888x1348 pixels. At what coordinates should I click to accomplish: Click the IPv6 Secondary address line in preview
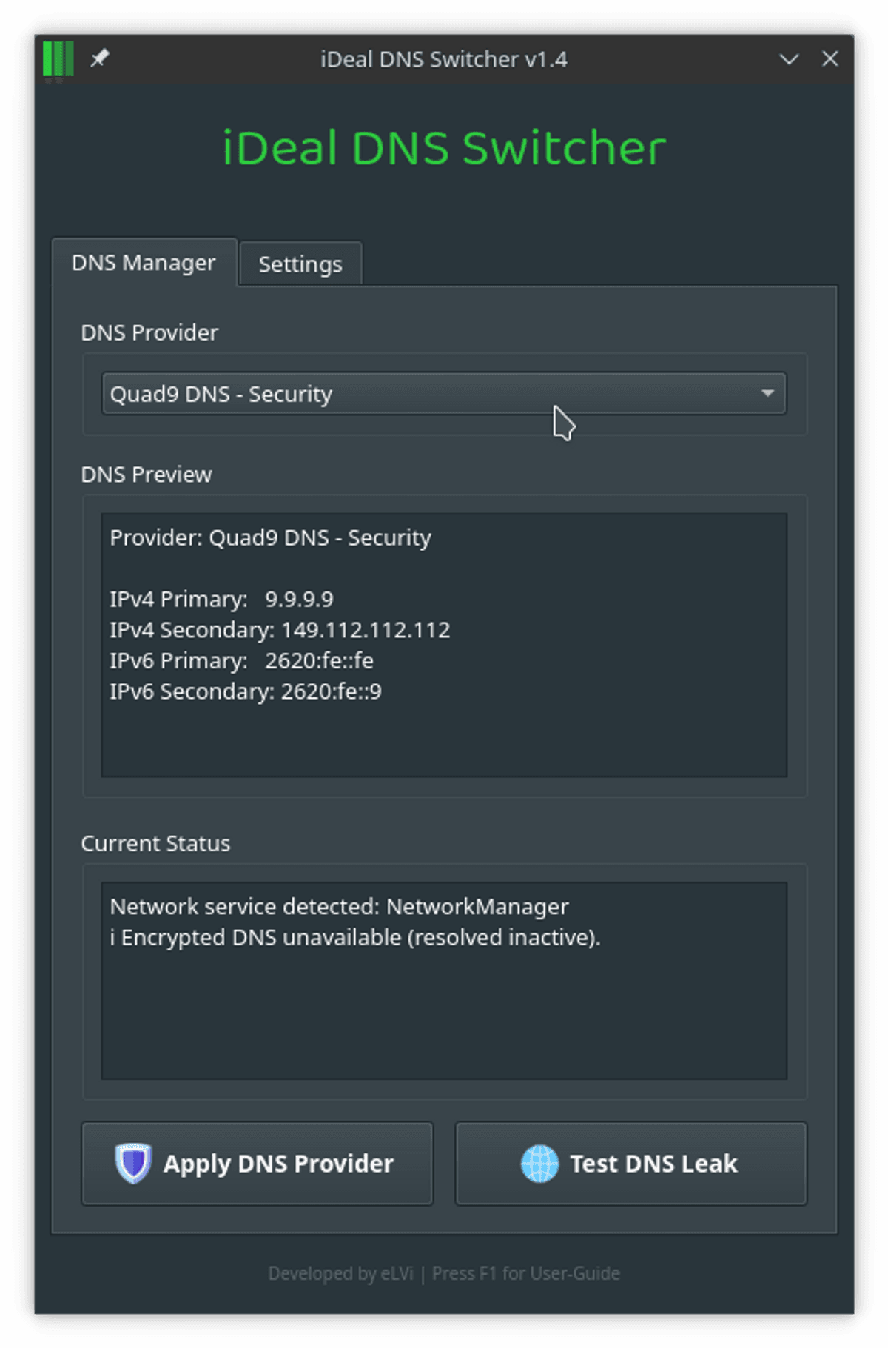246,691
